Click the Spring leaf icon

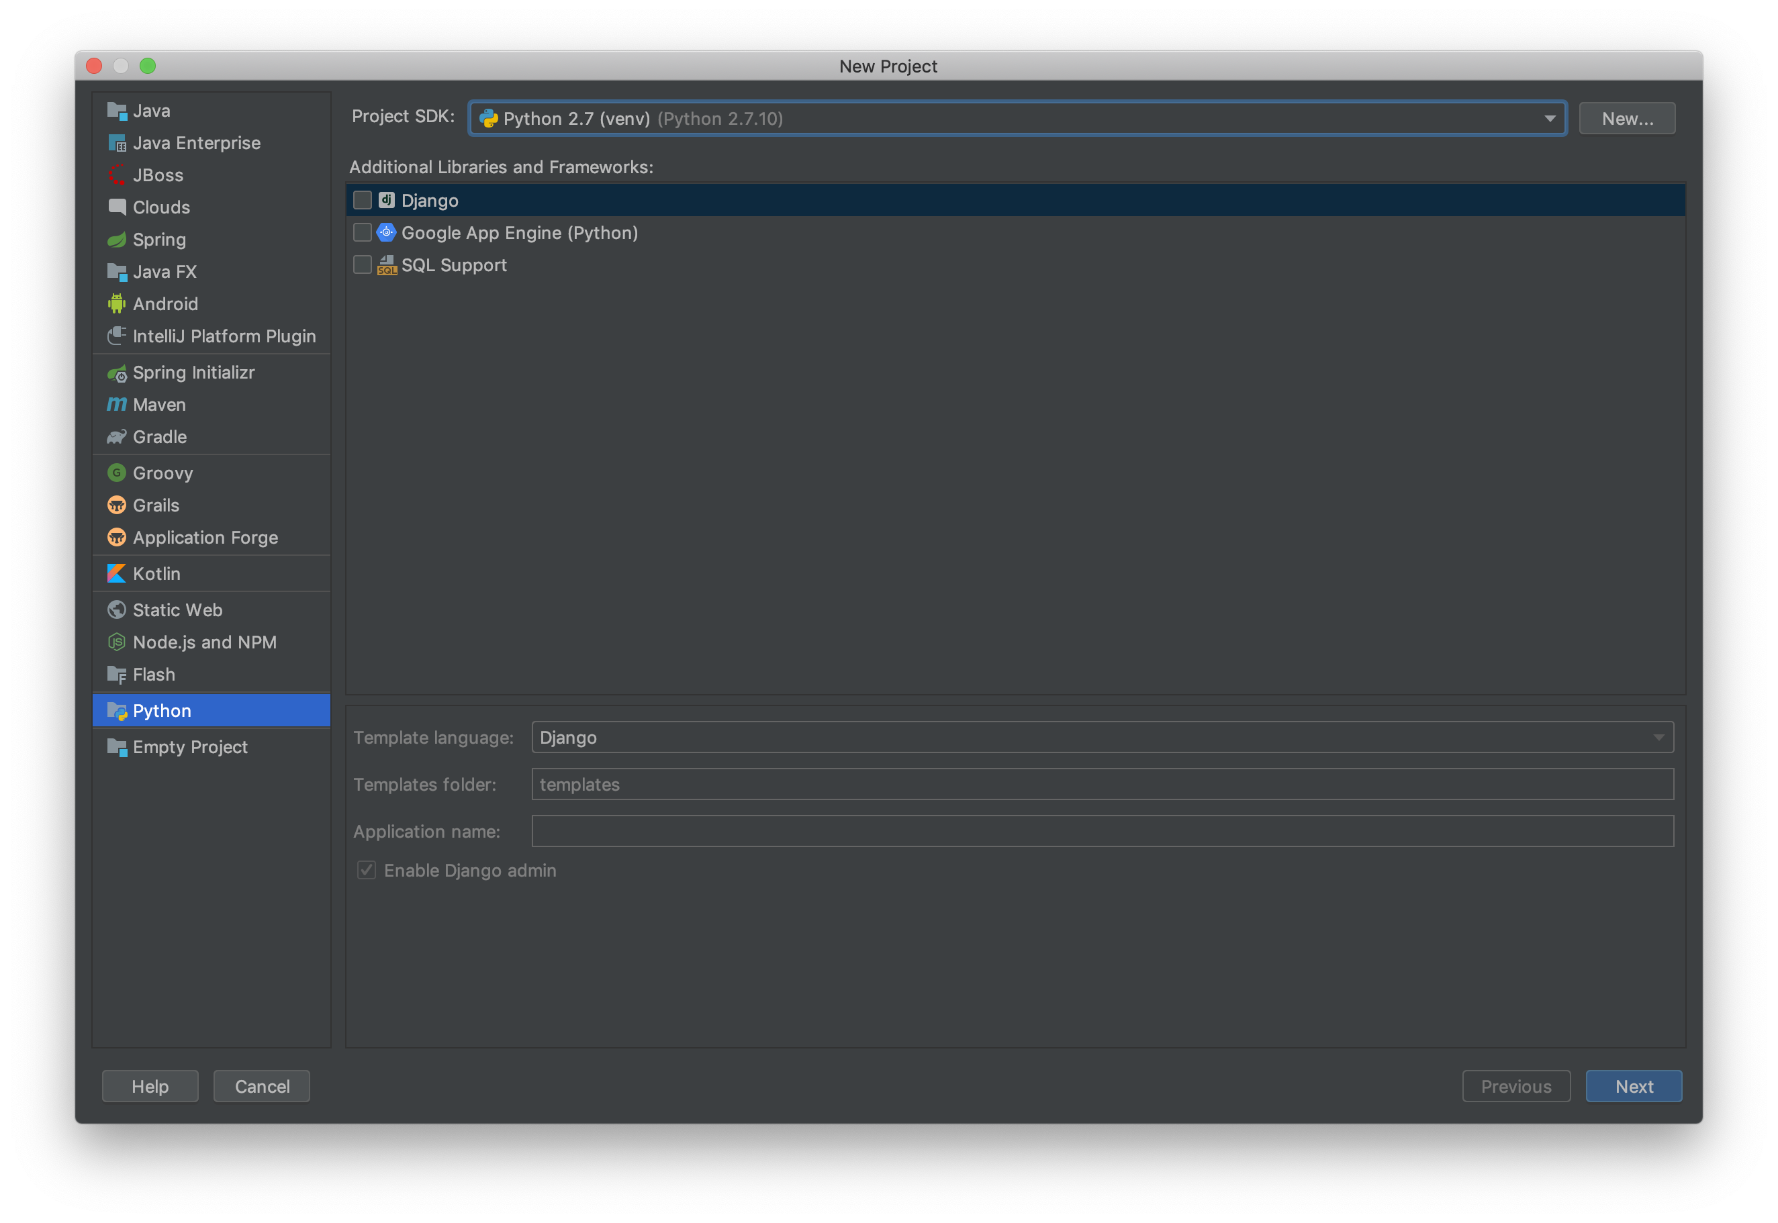pos(116,240)
